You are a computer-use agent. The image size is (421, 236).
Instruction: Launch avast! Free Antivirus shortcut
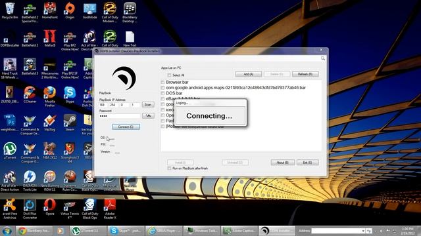coord(10,209)
